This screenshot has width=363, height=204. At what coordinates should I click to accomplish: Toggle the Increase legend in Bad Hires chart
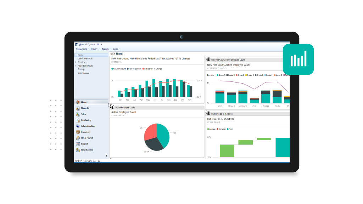click(x=212, y=129)
